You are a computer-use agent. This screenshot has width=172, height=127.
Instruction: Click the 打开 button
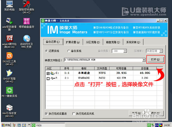click(155, 59)
